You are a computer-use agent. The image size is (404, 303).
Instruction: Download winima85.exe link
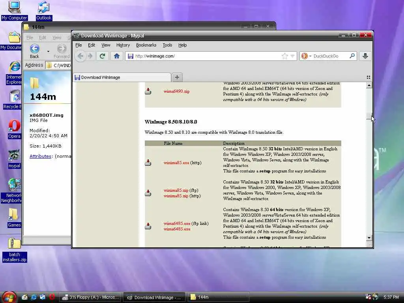click(x=176, y=163)
